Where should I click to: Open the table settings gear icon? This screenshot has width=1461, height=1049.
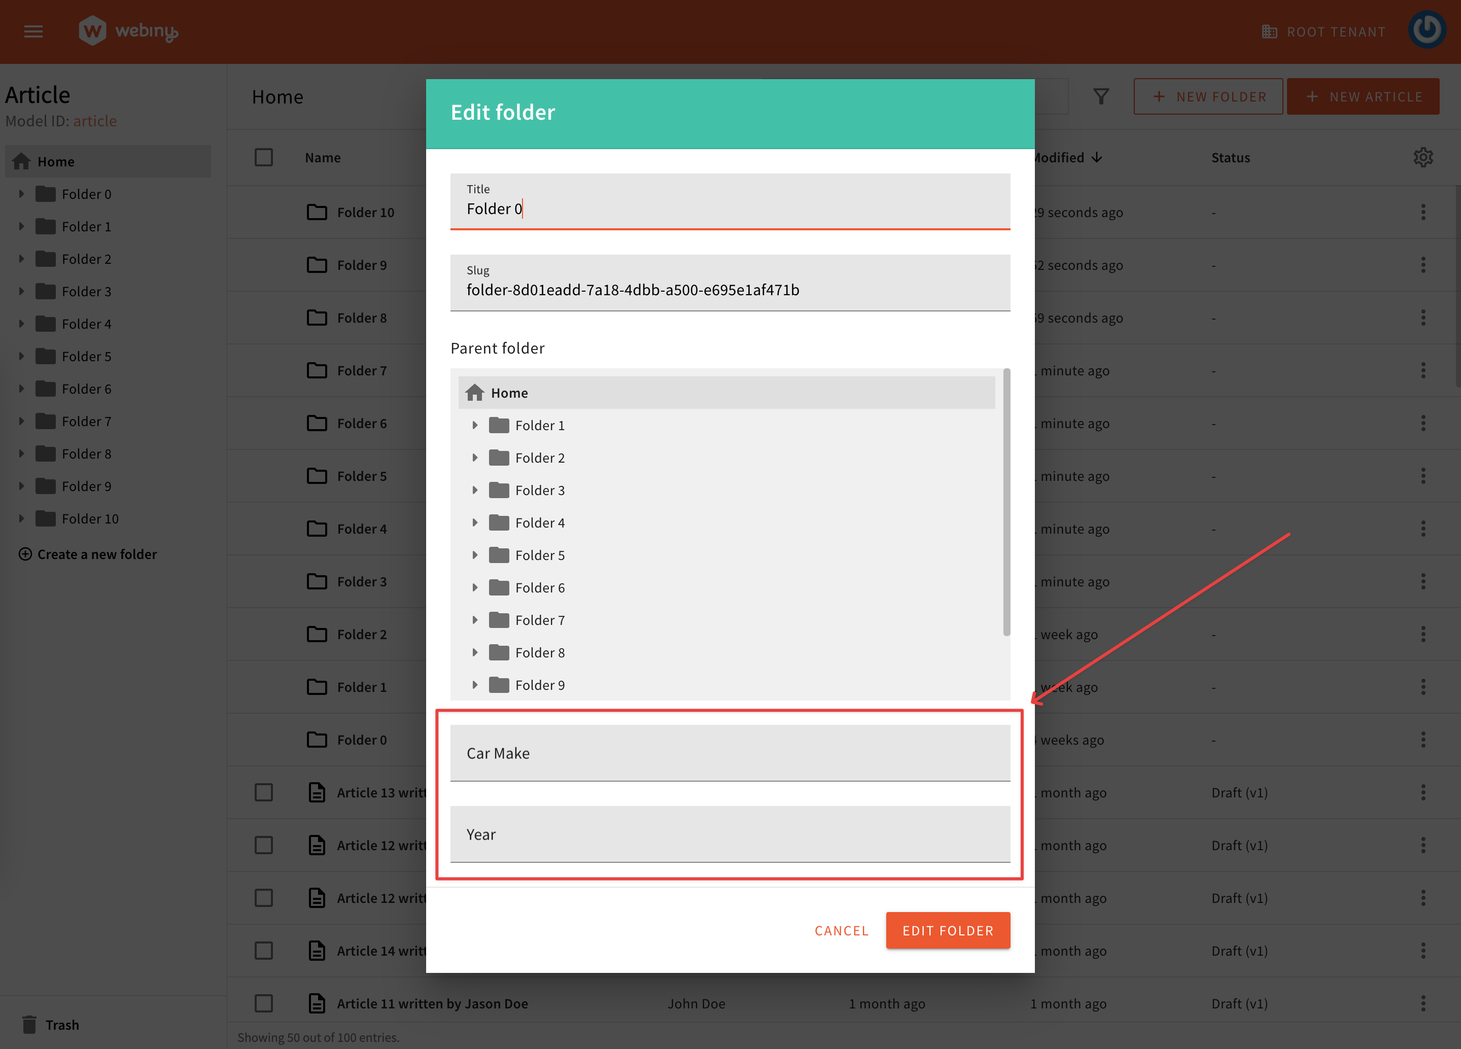click(x=1423, y=157)
